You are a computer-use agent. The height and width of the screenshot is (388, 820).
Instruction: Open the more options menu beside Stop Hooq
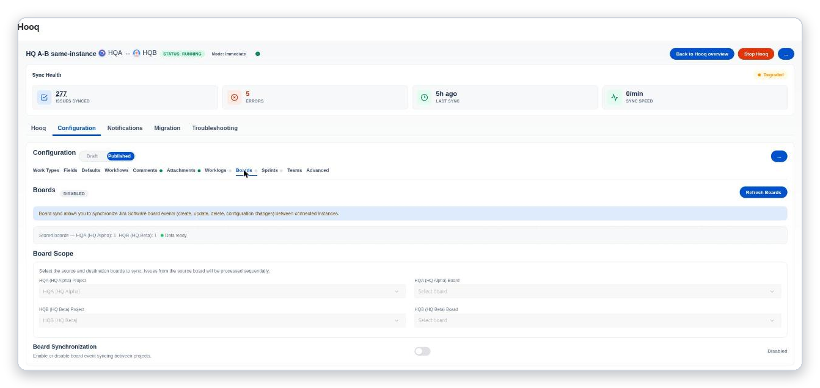786,54
